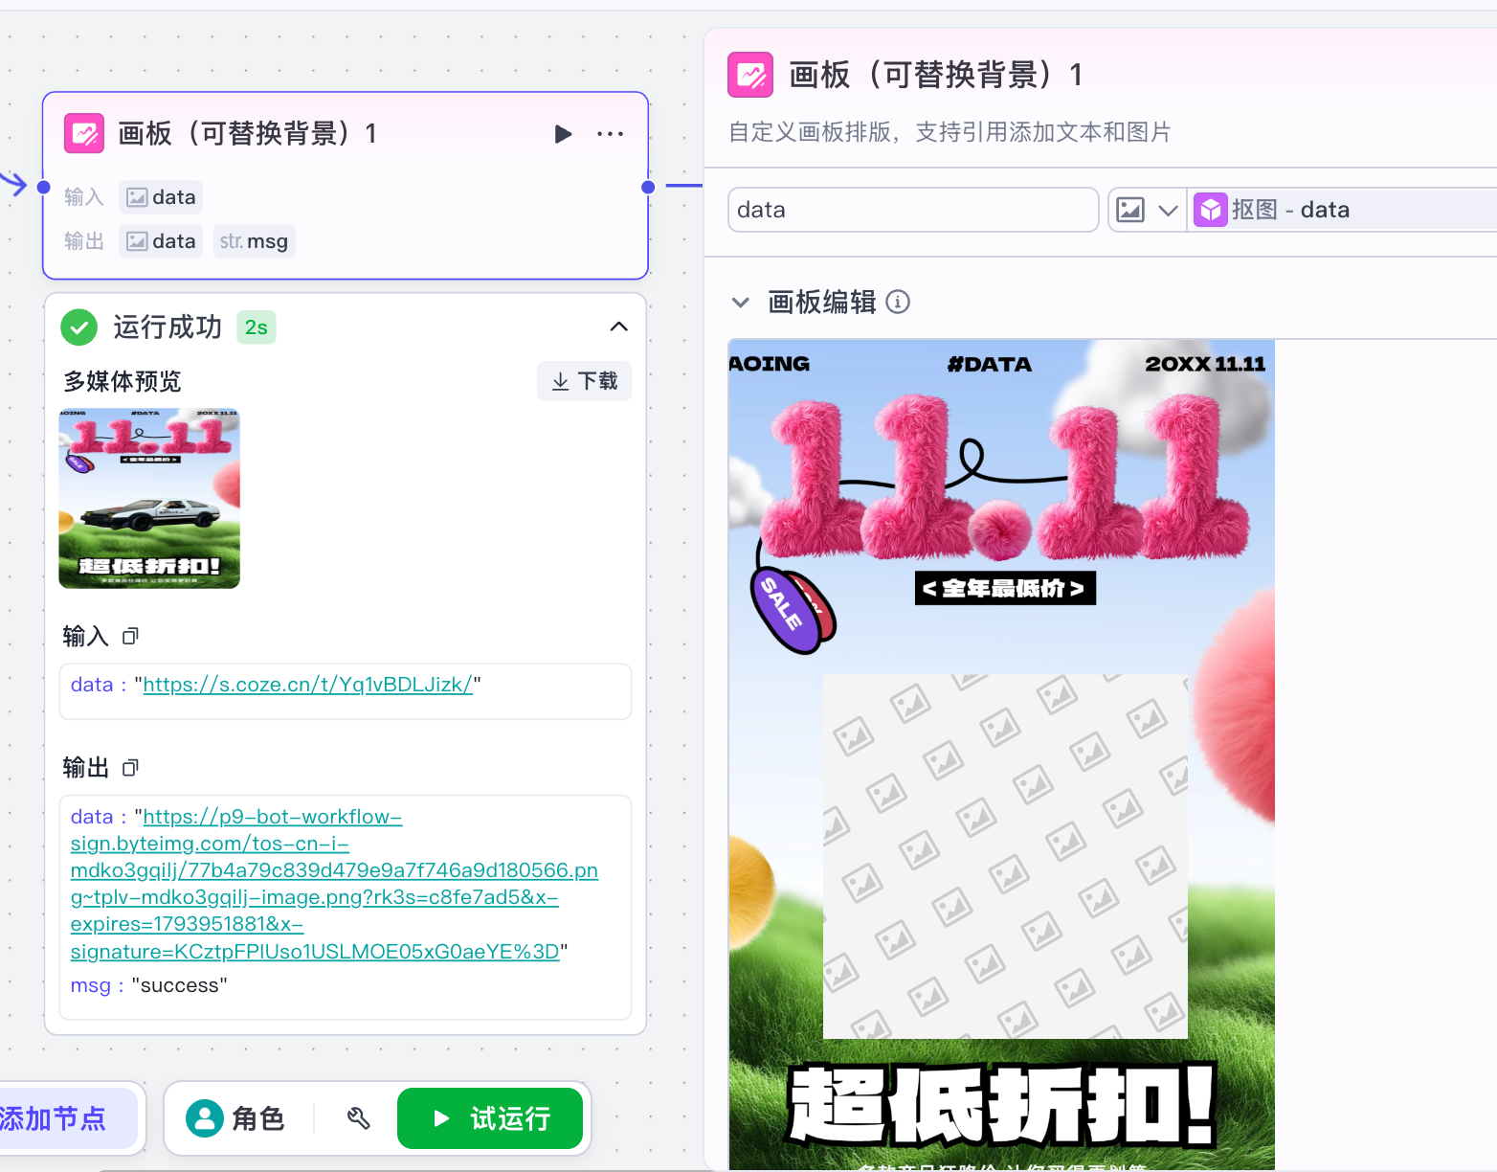Download the multimedia preview
Viewport: 1497px width, 1172px height.
pyautogui.click(x=584, y=382)
